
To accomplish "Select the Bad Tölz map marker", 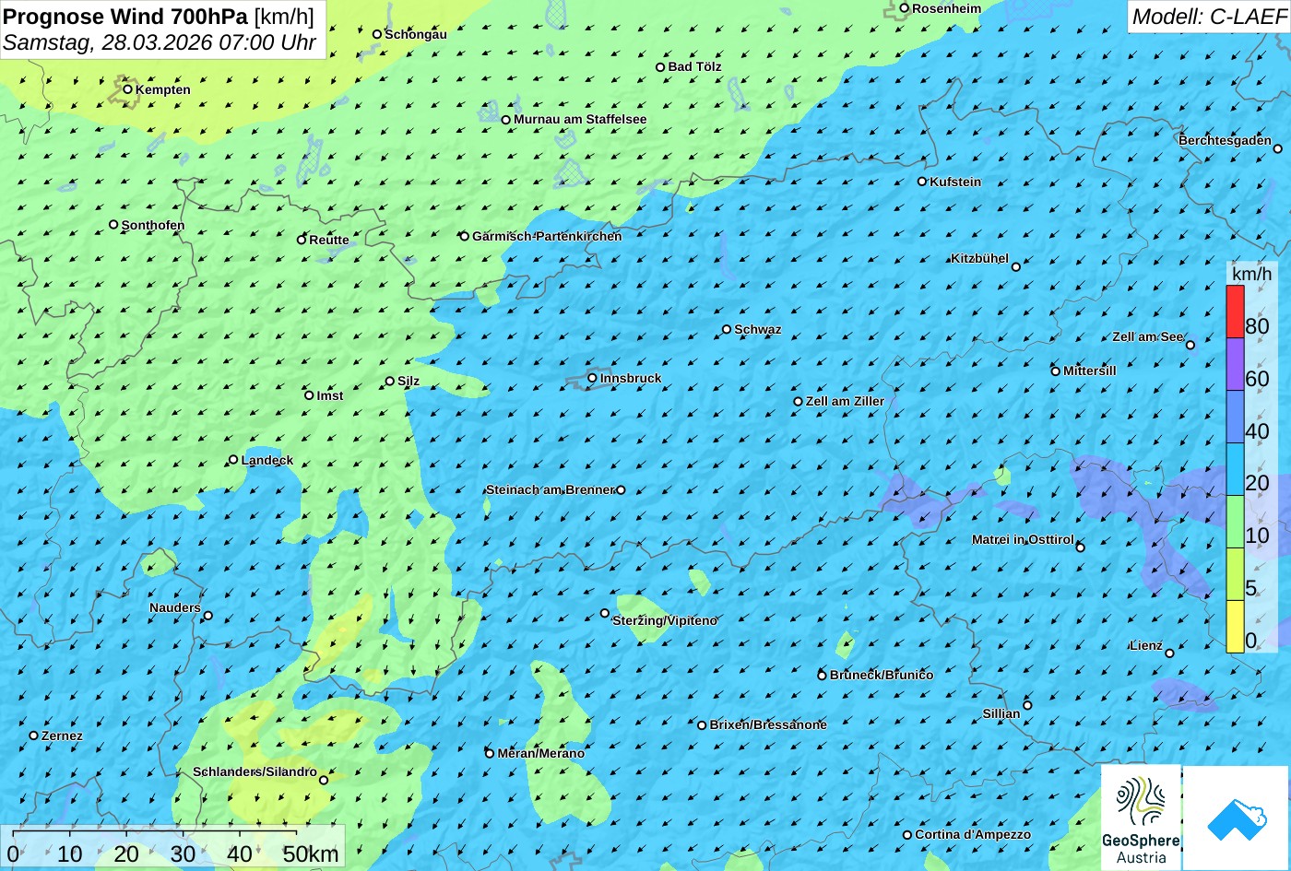I will pyautogui.click(x=660, y=67).
